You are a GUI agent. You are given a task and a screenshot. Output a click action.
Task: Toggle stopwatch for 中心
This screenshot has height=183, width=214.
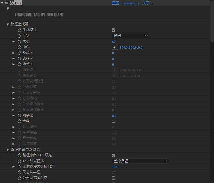coord(19,47)
